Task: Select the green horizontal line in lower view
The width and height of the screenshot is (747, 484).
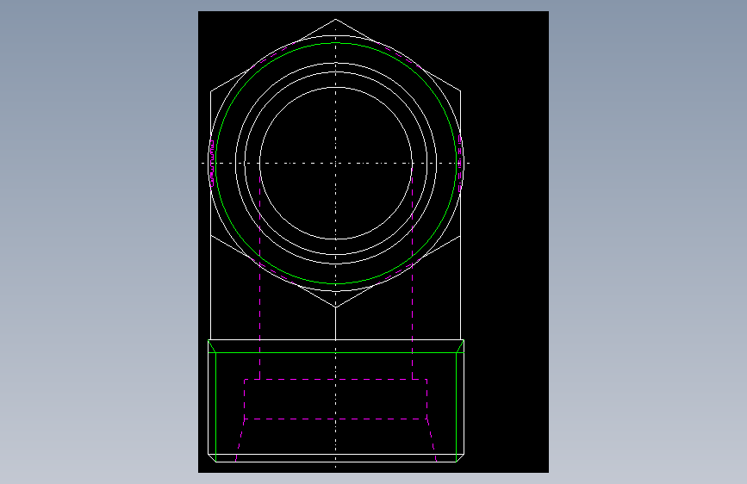Action: tap(336, 353)
